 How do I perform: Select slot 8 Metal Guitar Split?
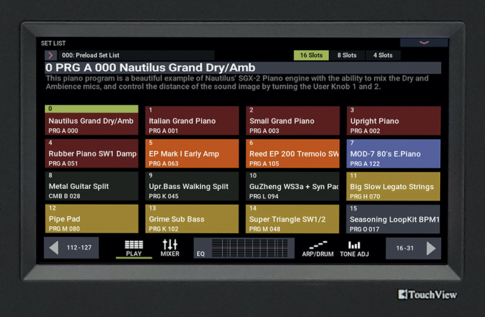point(91,186)
